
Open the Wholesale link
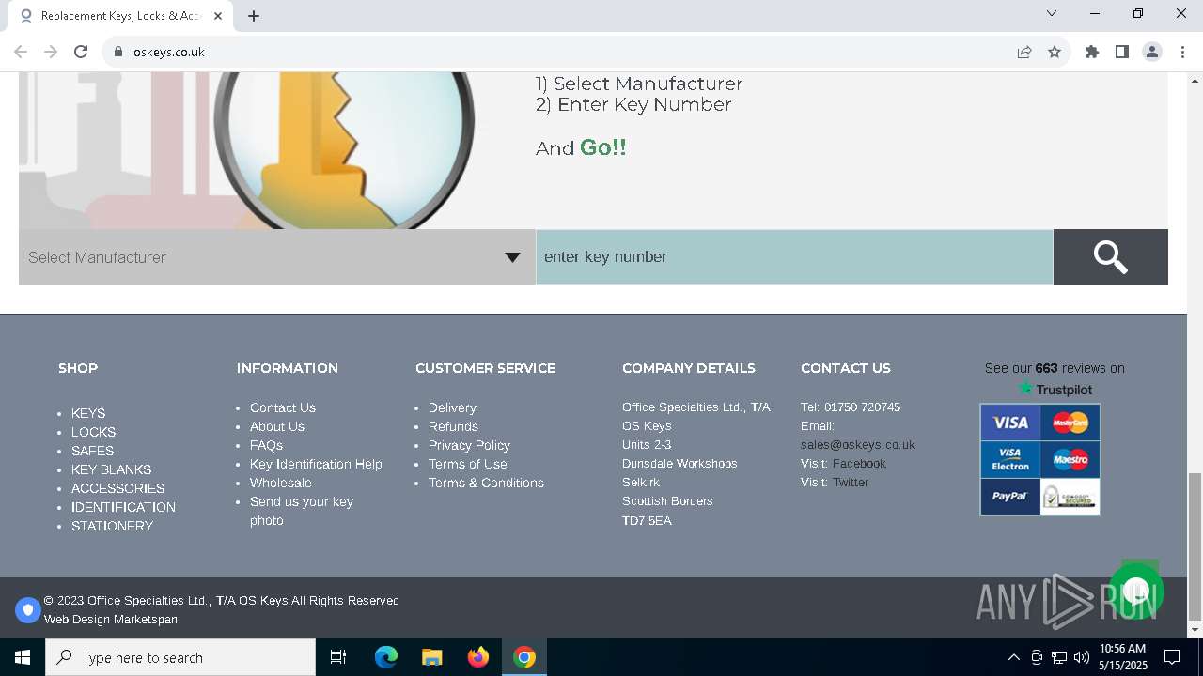pos(281,483)
